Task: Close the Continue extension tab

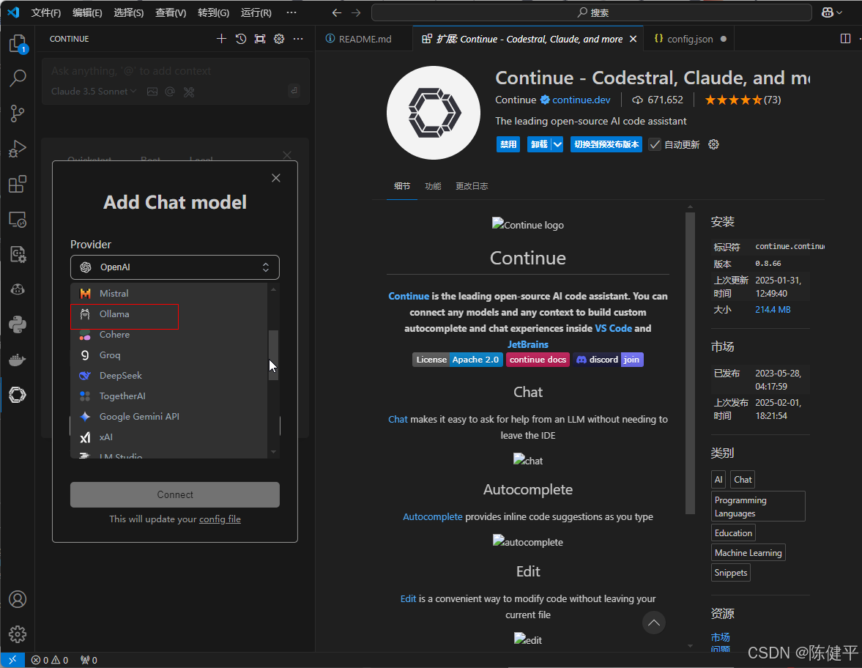Action: coord(633,39)
